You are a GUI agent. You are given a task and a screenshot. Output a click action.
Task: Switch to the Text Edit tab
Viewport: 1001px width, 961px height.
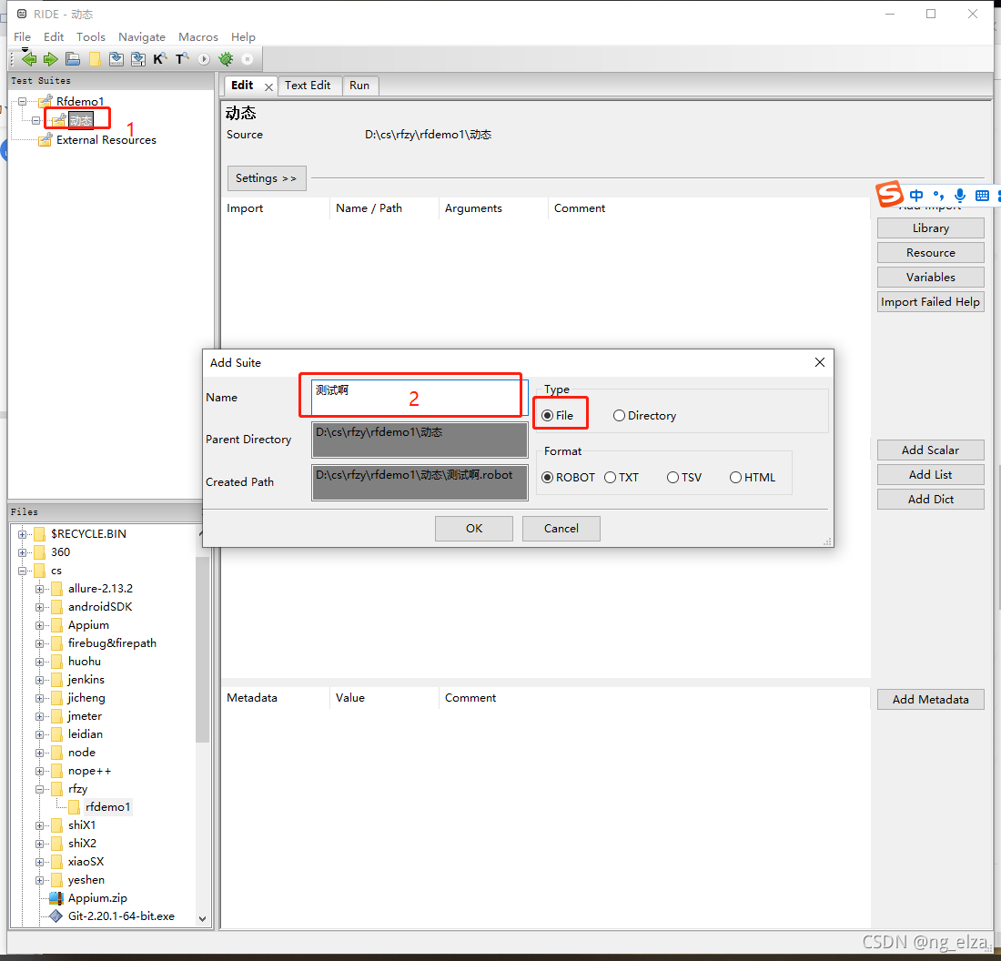(308, 86)
